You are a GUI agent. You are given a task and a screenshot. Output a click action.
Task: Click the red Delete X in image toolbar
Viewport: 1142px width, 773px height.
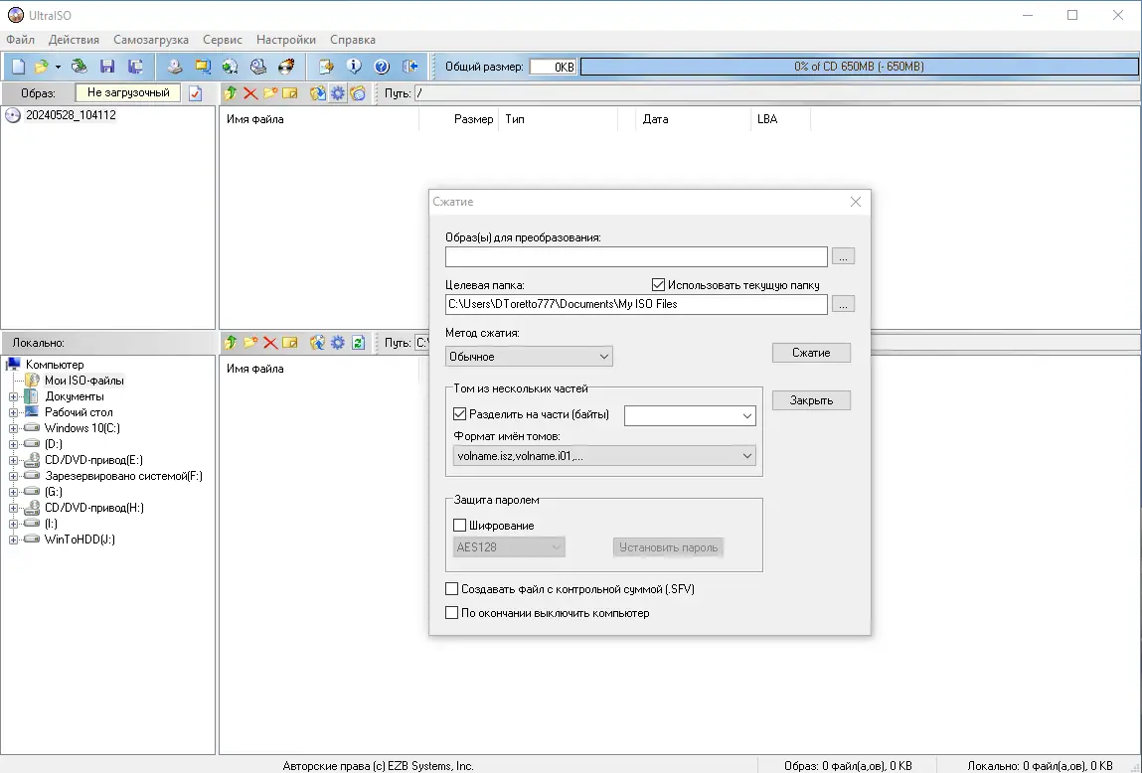pos(250,93)
